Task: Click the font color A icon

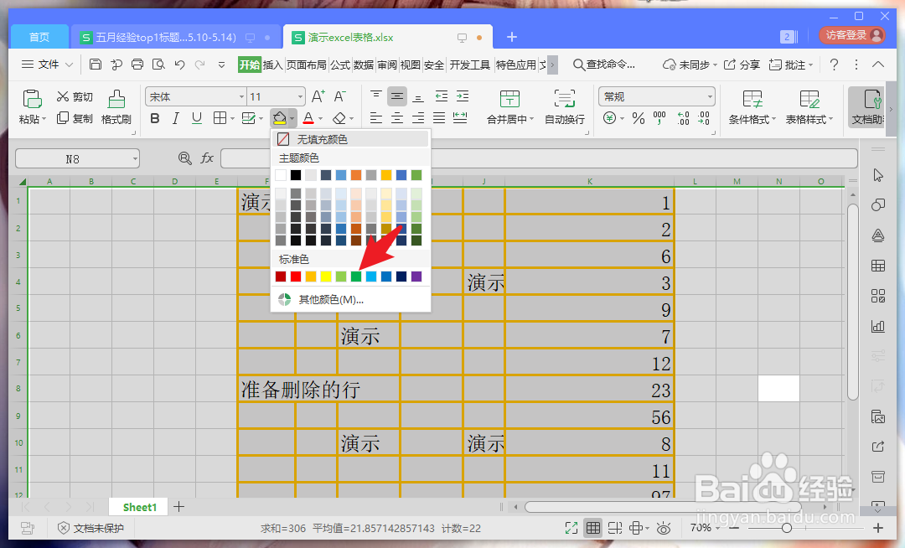Action: tap(308, 118)
